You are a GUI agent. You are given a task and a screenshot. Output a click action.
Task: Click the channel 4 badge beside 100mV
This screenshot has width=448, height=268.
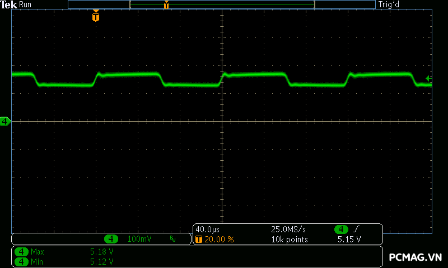112,239
